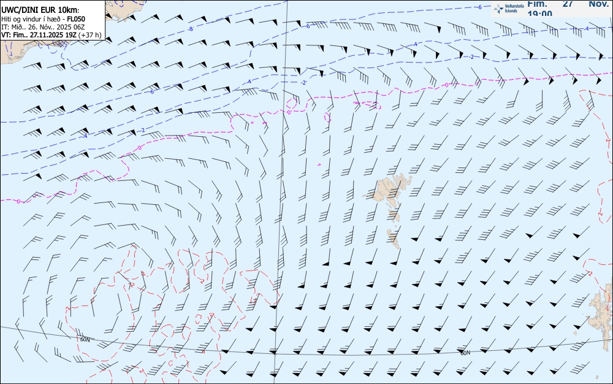Click the left '60N' latitude label
613x384 pixels.
pos(85,339)
